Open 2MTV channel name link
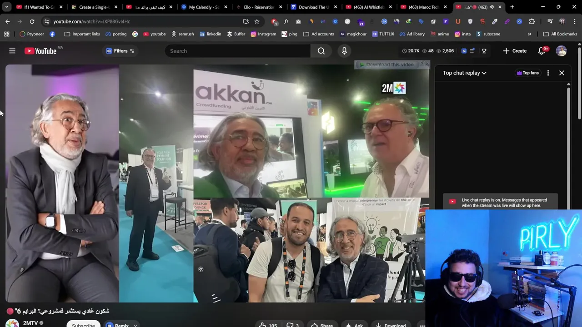Viewport: 582px width, 327px height. coord(30,323)
